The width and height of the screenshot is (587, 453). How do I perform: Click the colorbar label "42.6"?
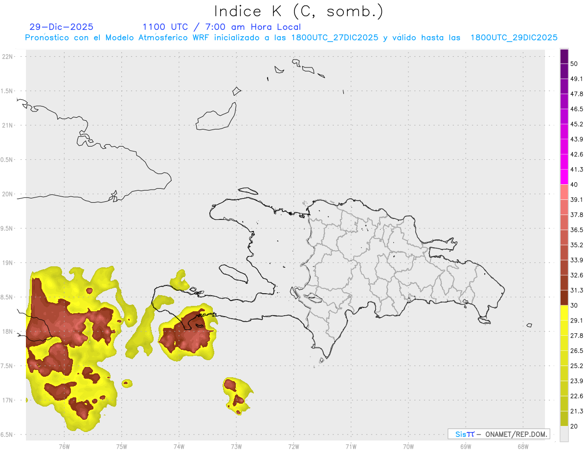577,154
